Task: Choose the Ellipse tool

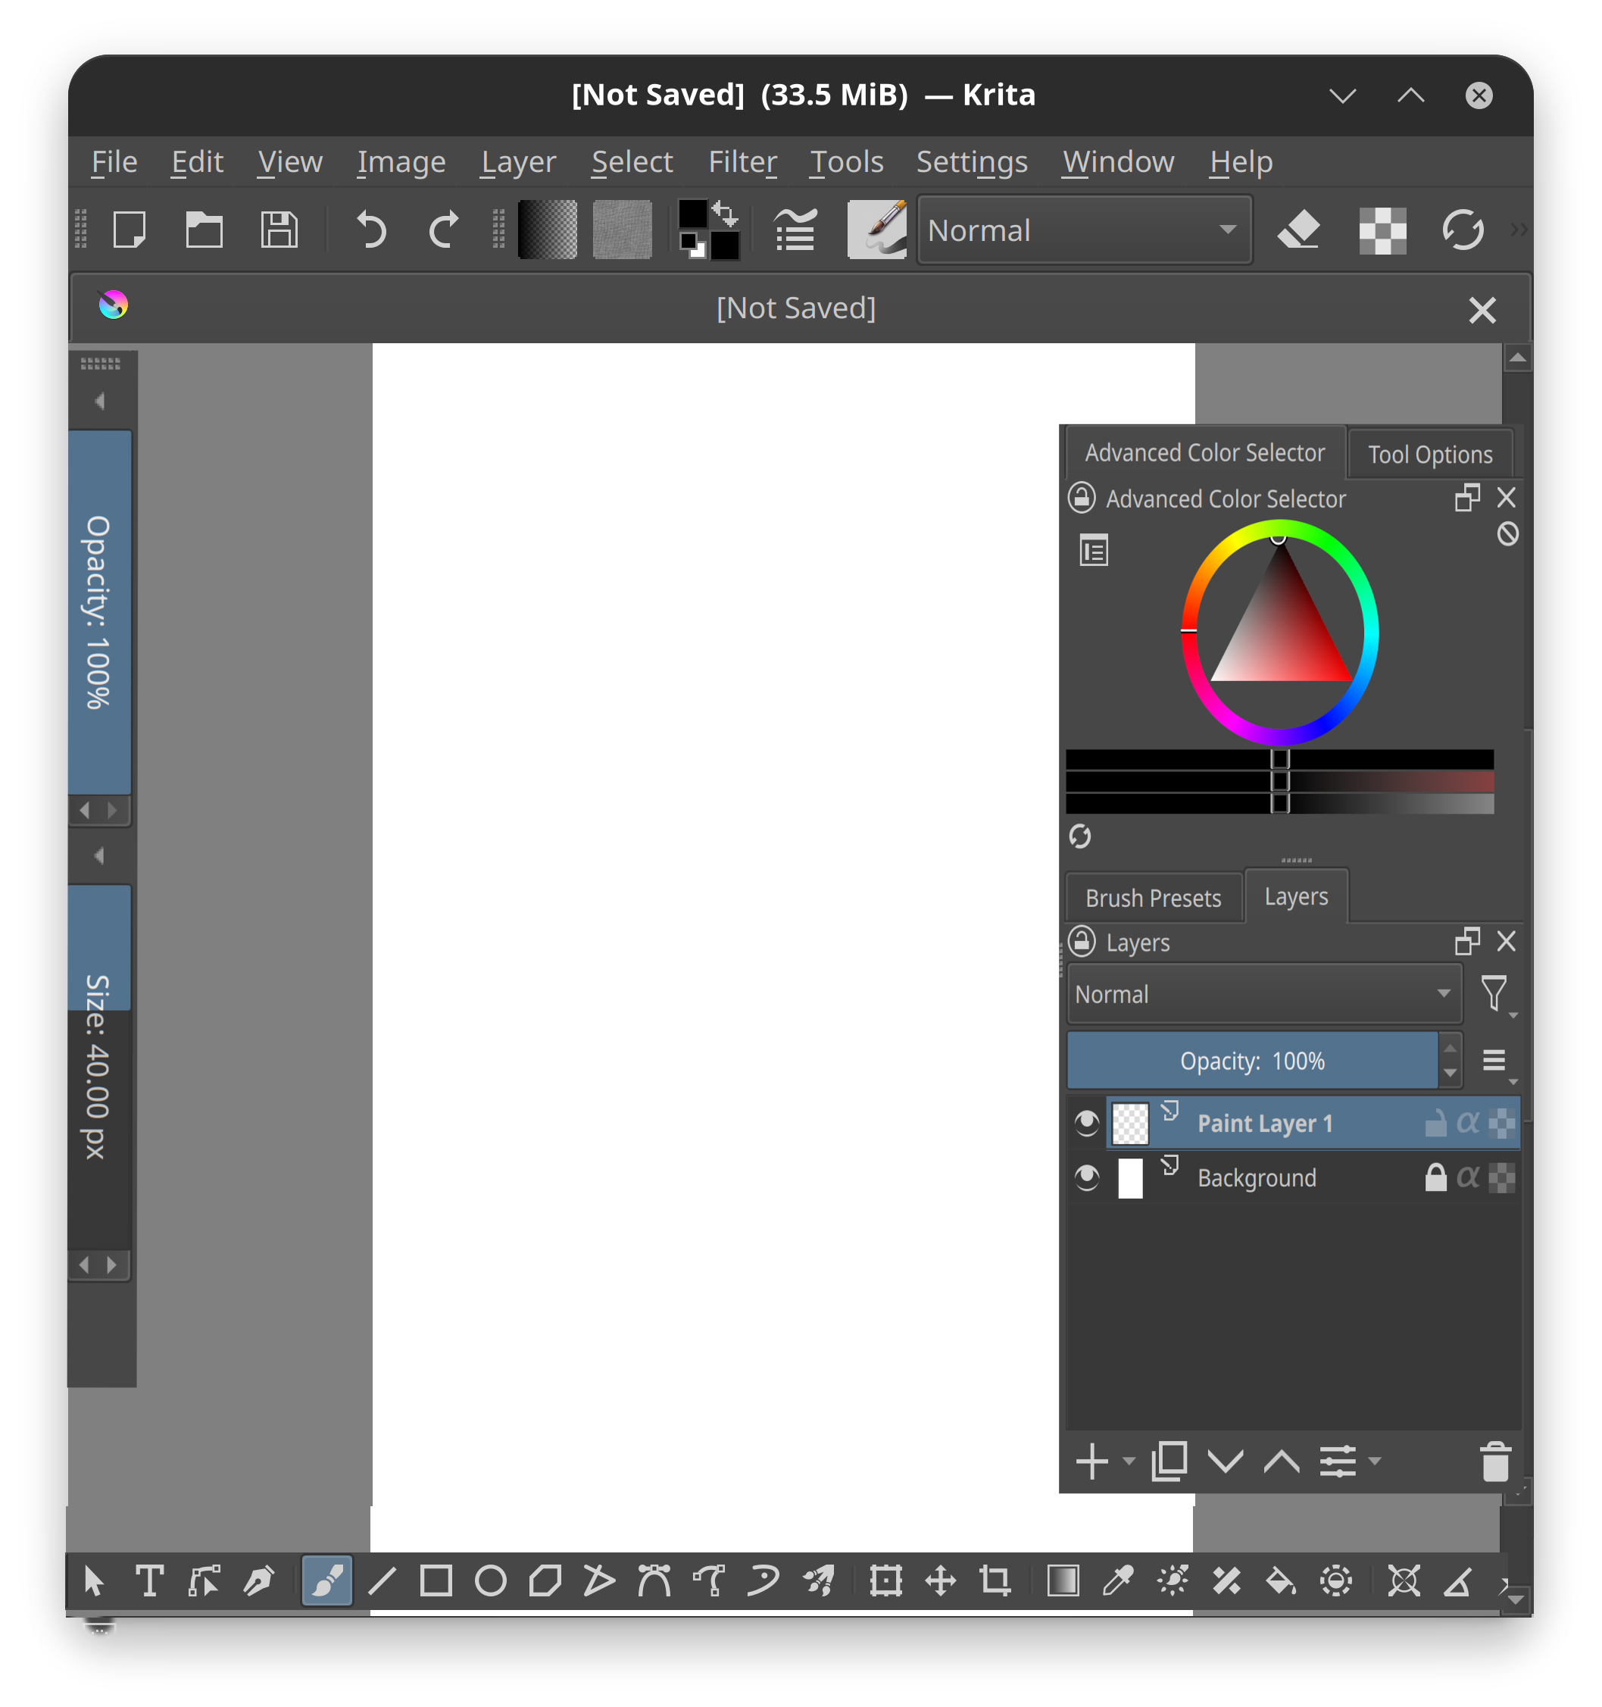Action: 490,1580
